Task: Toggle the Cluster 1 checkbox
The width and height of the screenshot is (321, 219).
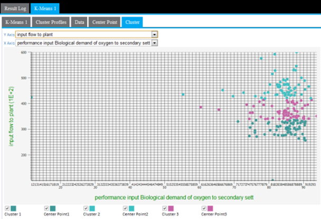Action: click(x=7, y=208)
